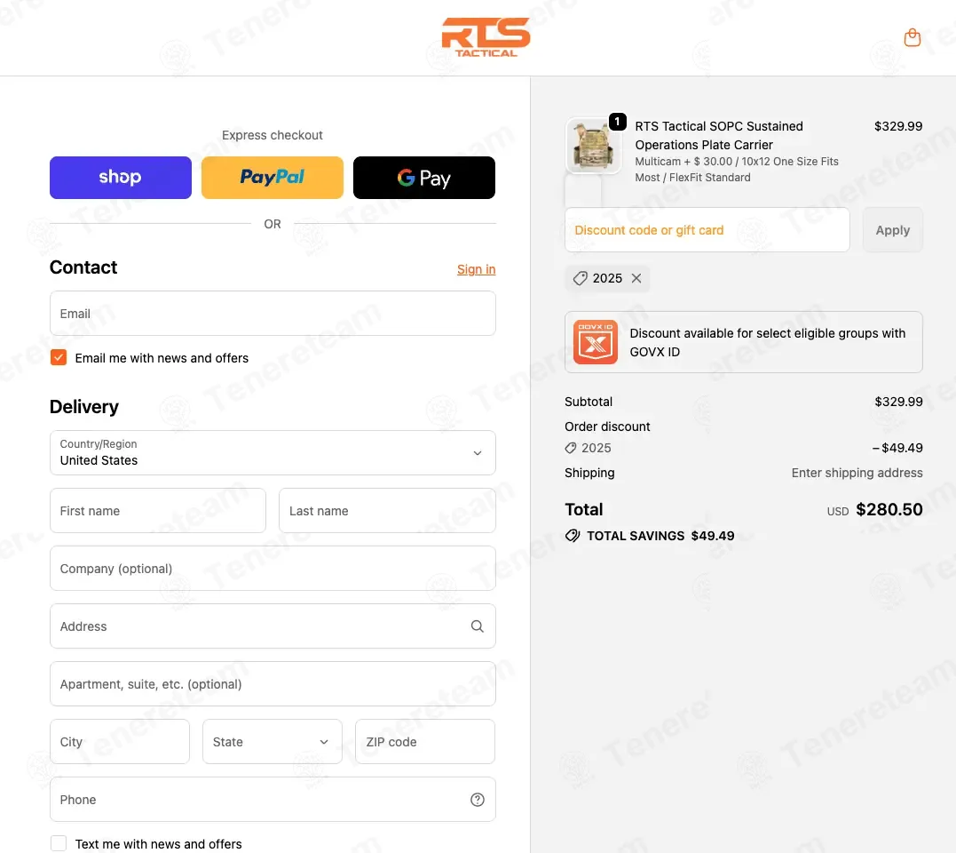Screen dimensions: 956x853
Task: Click the Express checkout heading text
Action: [x=272, y=135]
